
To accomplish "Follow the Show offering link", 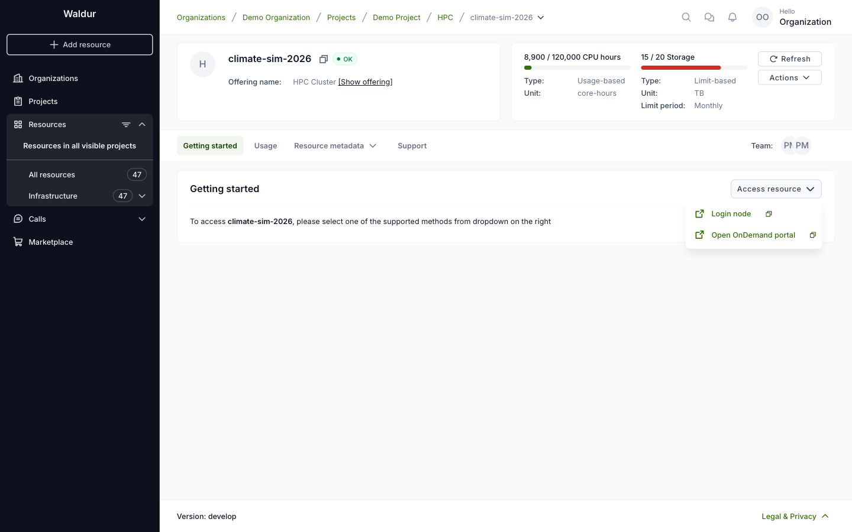I will click(365, 82).
